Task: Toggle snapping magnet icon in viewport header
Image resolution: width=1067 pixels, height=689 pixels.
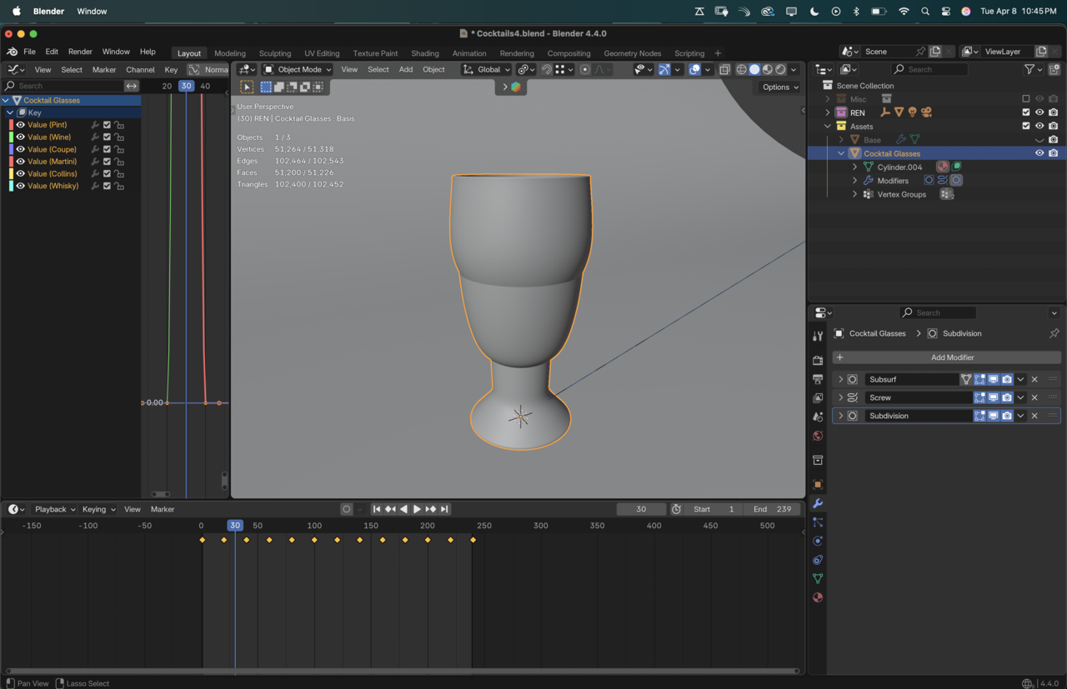Action: click(x=547, y=70)
